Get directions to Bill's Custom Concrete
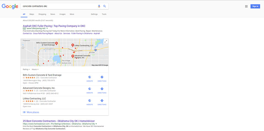The height and width of the screenshot is (131, 264). coord(102,79)
